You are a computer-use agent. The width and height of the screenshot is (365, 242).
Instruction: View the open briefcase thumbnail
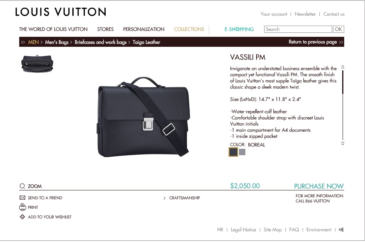pyautogui.click(x=37, y=63)
